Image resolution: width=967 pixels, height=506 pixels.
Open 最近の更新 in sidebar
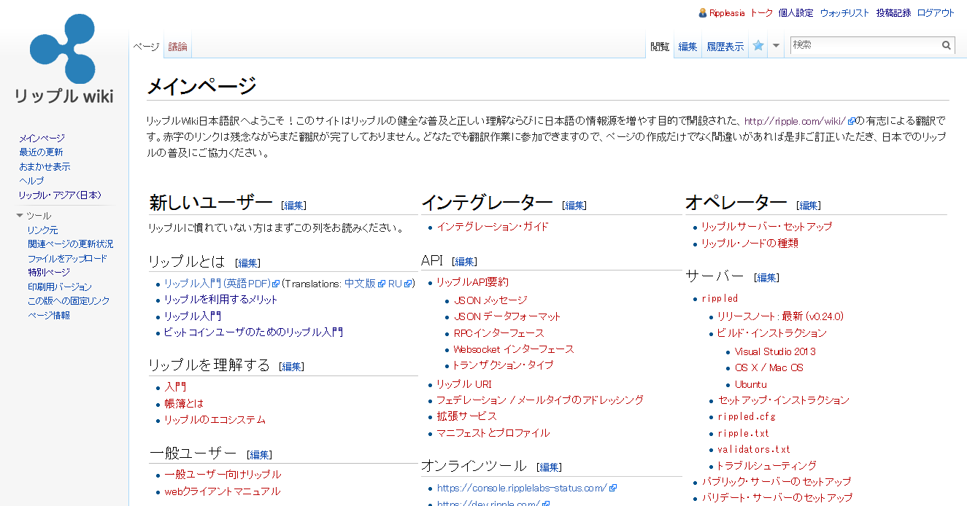coord(41,152)
